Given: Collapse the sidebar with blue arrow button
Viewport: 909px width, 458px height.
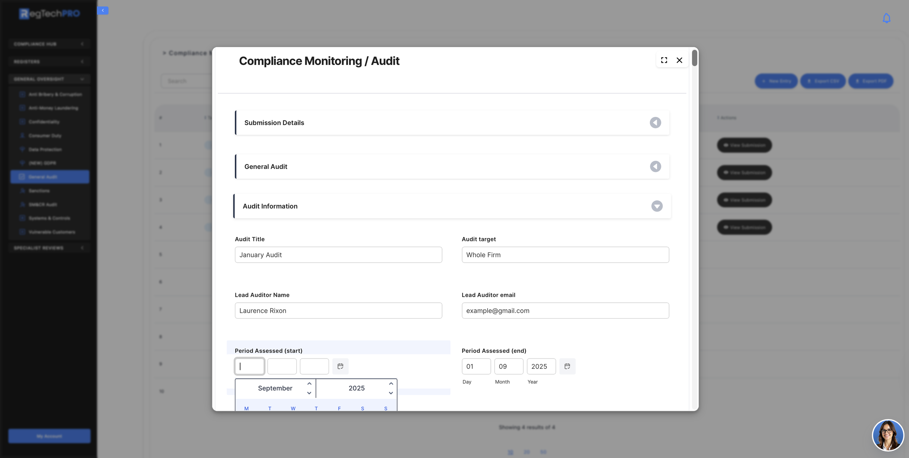Looking at the screenshot, I should pyautogui.click(x=103, y=11).
